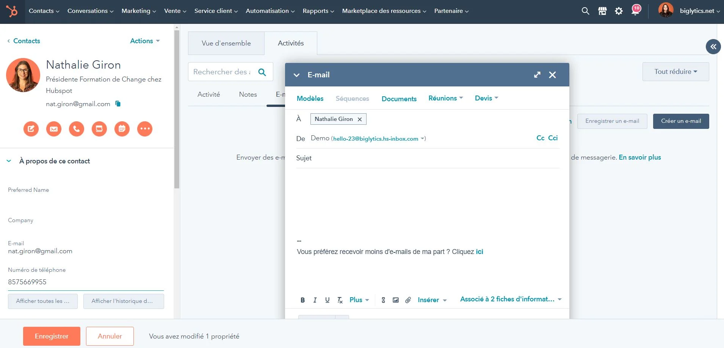Screen dimensions: 724x348
Task: Toggle italic formatting in email editor
Action: pyautogui.click(x=315, y=300)
